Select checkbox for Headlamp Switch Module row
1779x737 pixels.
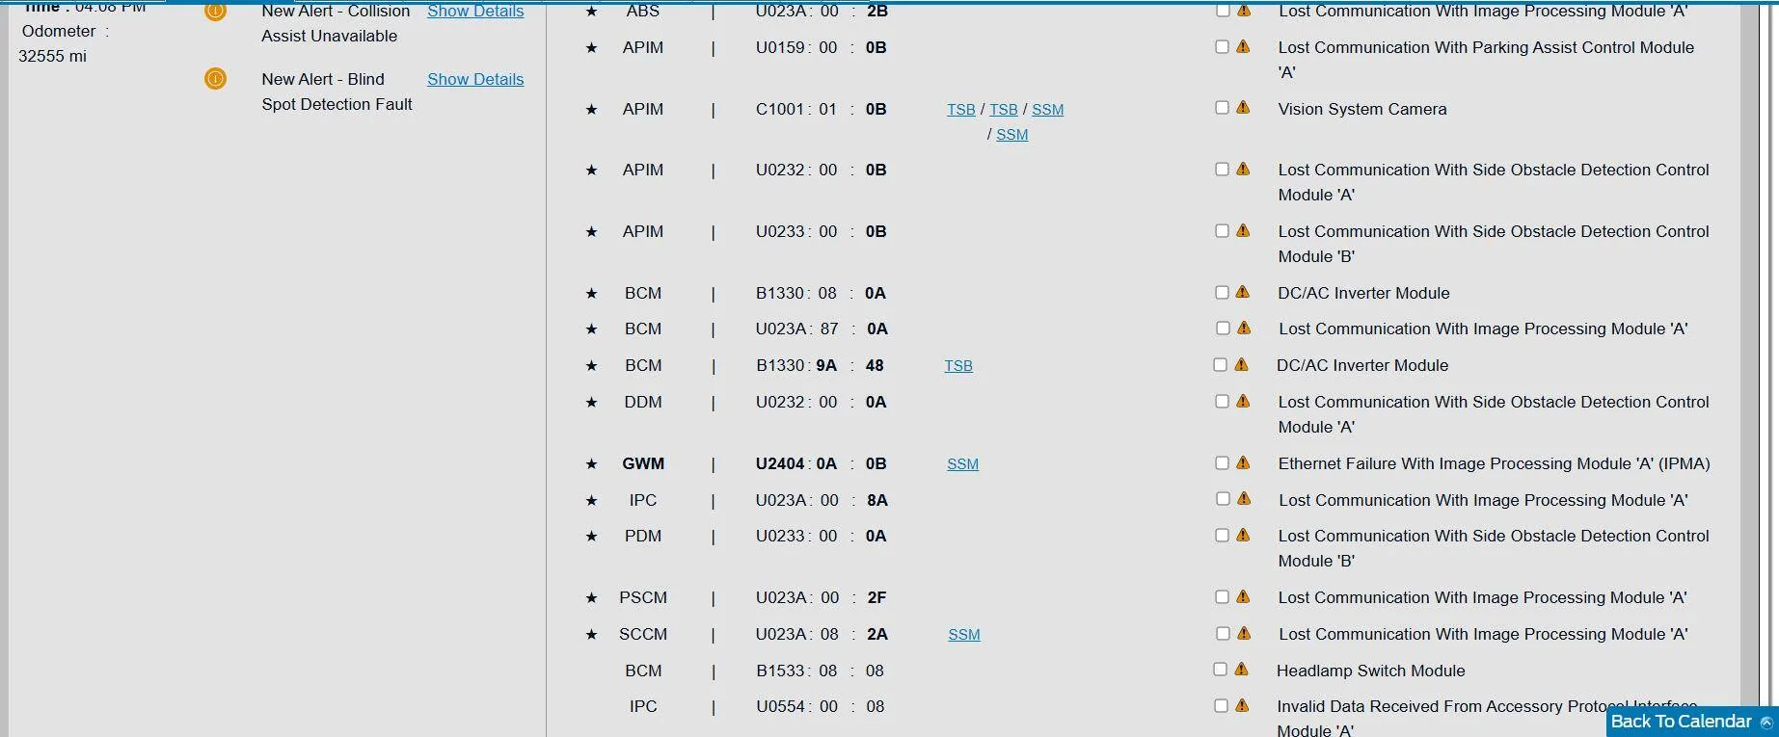pos(1220,670)
